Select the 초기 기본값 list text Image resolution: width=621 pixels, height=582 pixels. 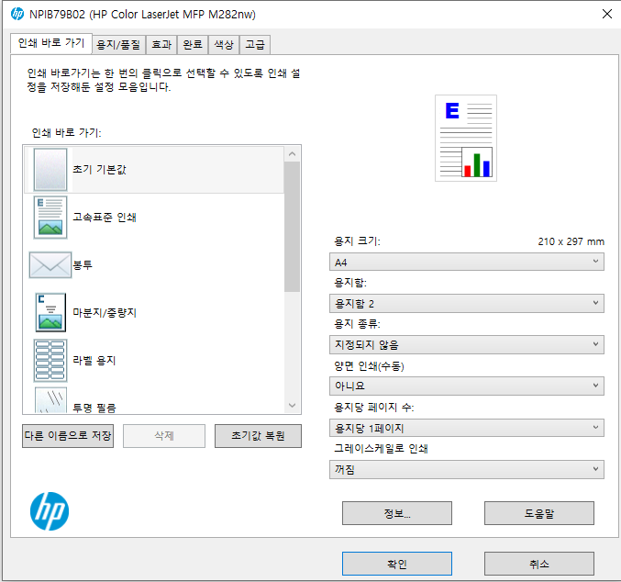[x=99, y=170]
